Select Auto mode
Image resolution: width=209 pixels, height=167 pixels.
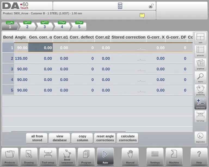pos(105,156)
